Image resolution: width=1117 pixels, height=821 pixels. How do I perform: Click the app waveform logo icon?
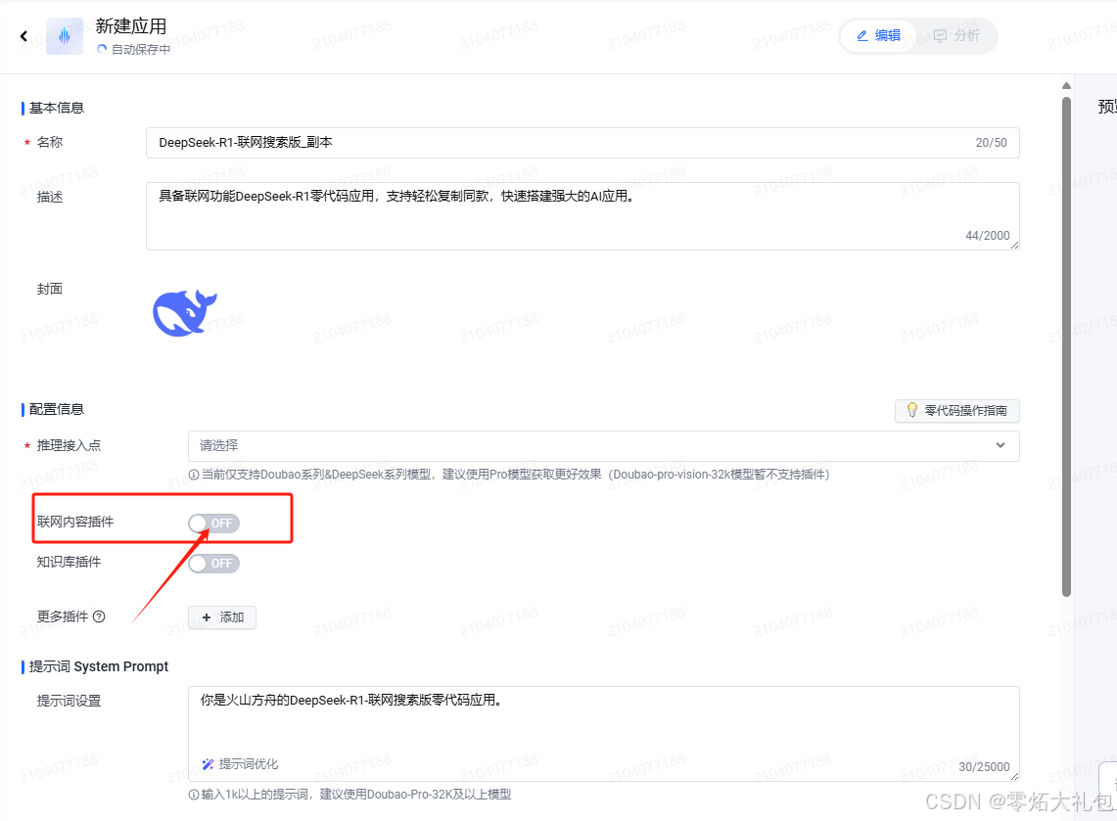click(64, 35)
